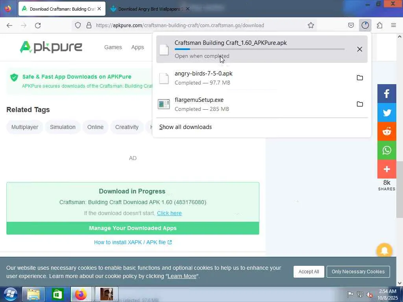Click Show all downloads
403x302 pixels.
(x=186, y=127)
